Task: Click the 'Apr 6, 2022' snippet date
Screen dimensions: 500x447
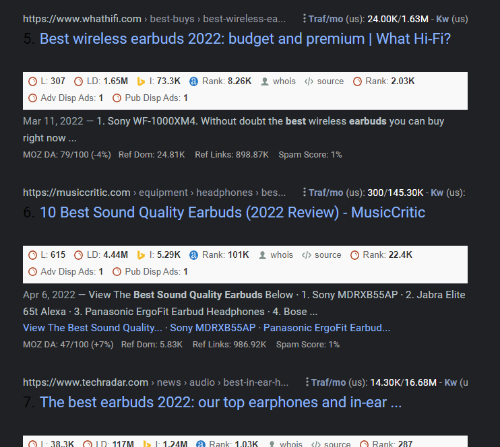Action: [x=49, y=295]
